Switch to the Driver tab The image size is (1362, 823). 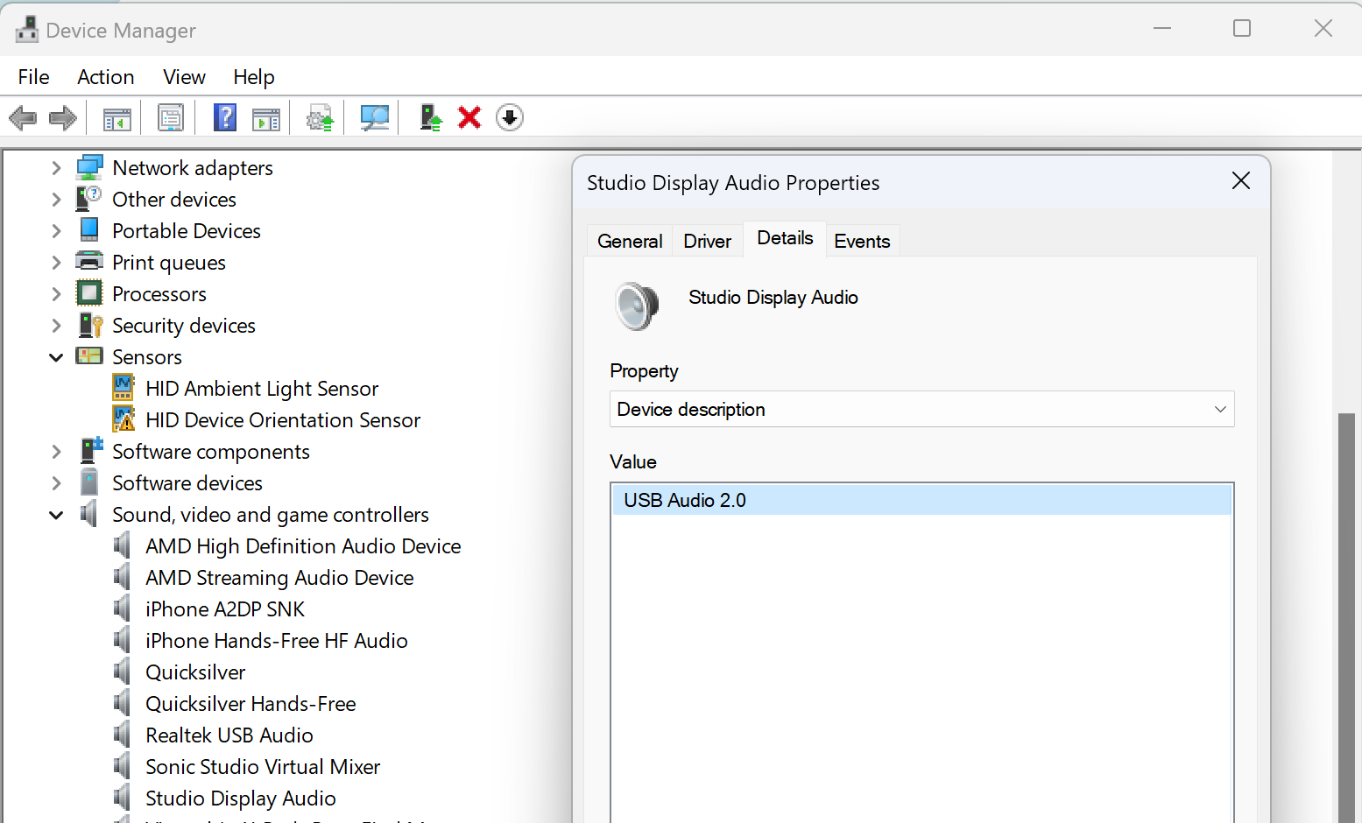coord(707,240)
